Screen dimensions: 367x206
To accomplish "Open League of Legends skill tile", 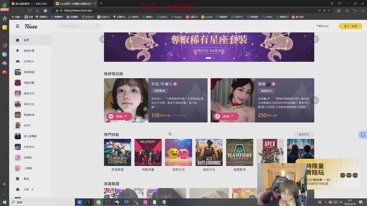I will (117, 152).
